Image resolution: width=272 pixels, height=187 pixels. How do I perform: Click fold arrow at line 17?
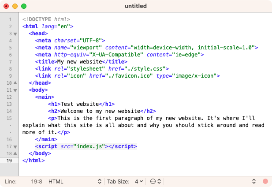click(x=15, y=147)
